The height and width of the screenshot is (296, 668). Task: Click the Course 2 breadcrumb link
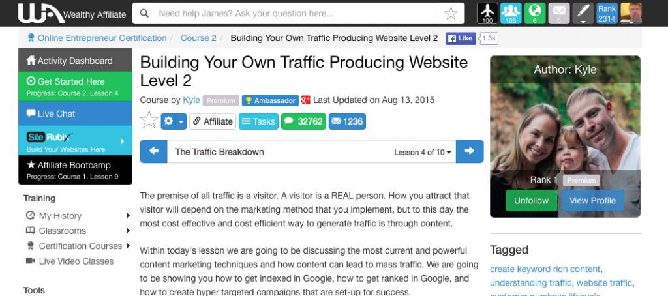[x=198, y=38]
